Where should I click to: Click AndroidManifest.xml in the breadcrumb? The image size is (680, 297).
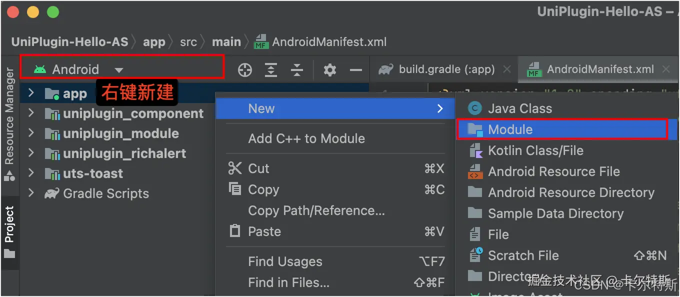329,42
